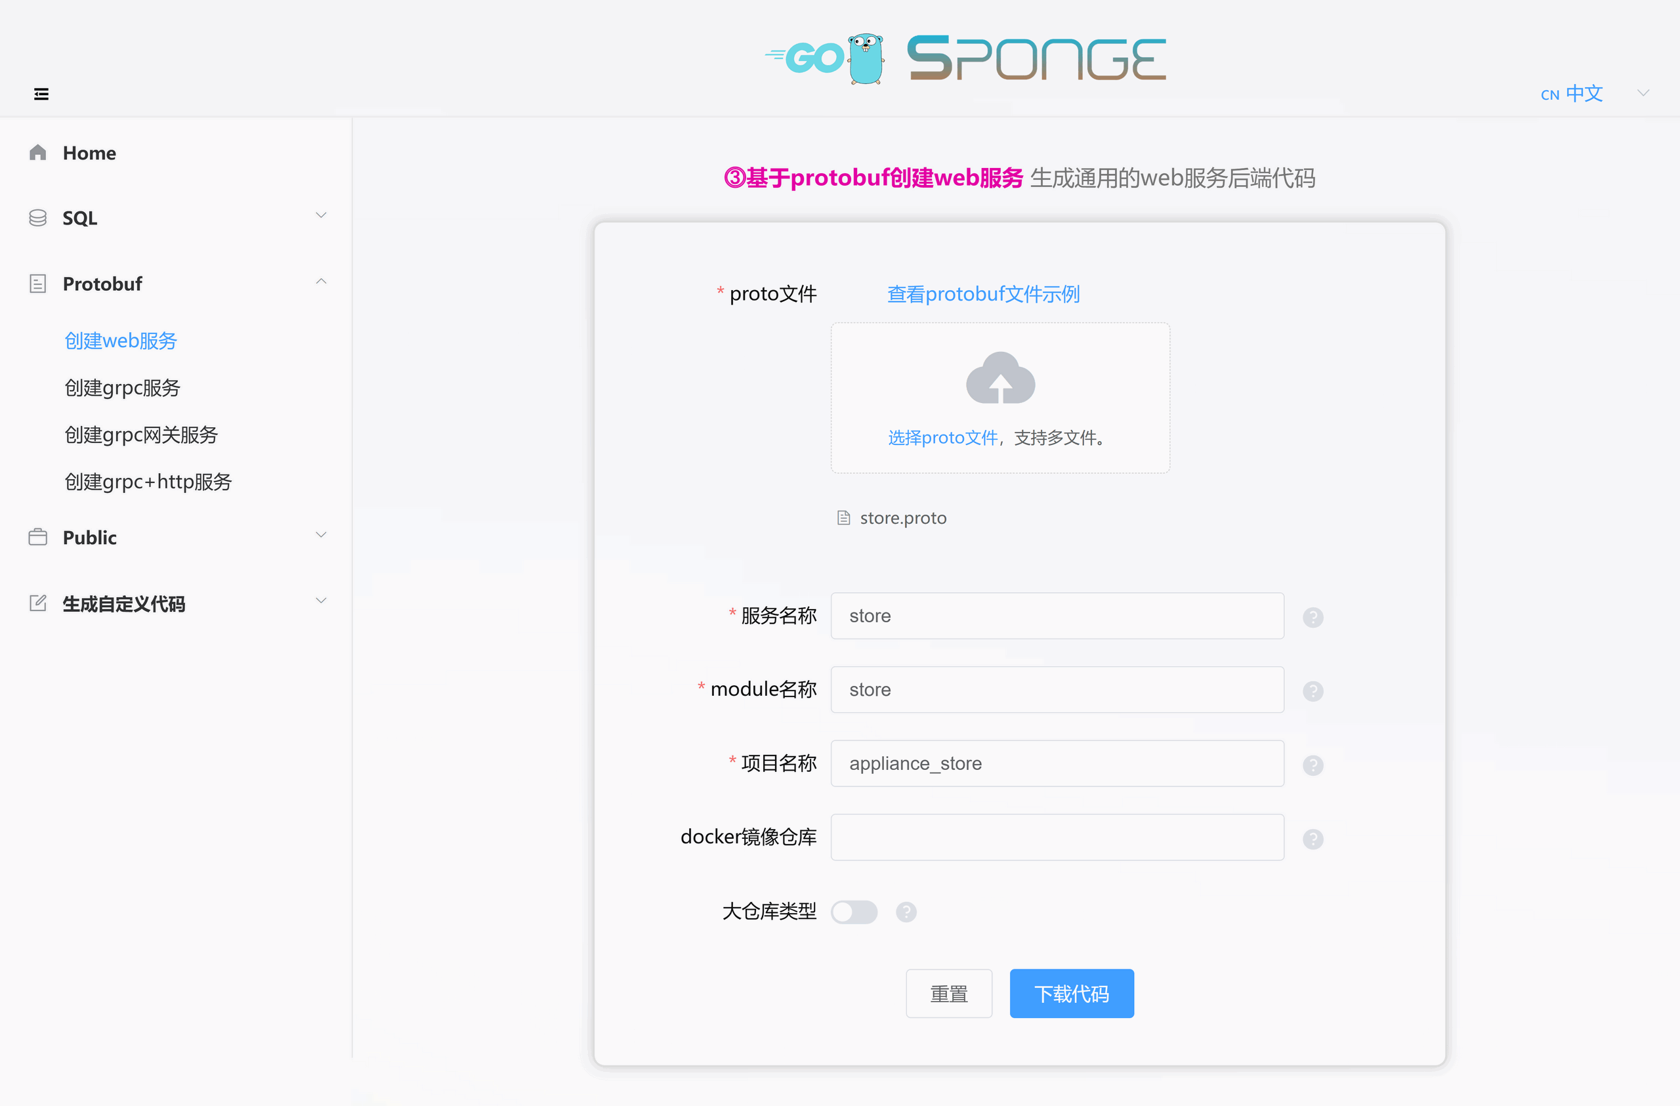
Task: Select 创建grpc服务 menu item
Action: click(x=122, y=387)
